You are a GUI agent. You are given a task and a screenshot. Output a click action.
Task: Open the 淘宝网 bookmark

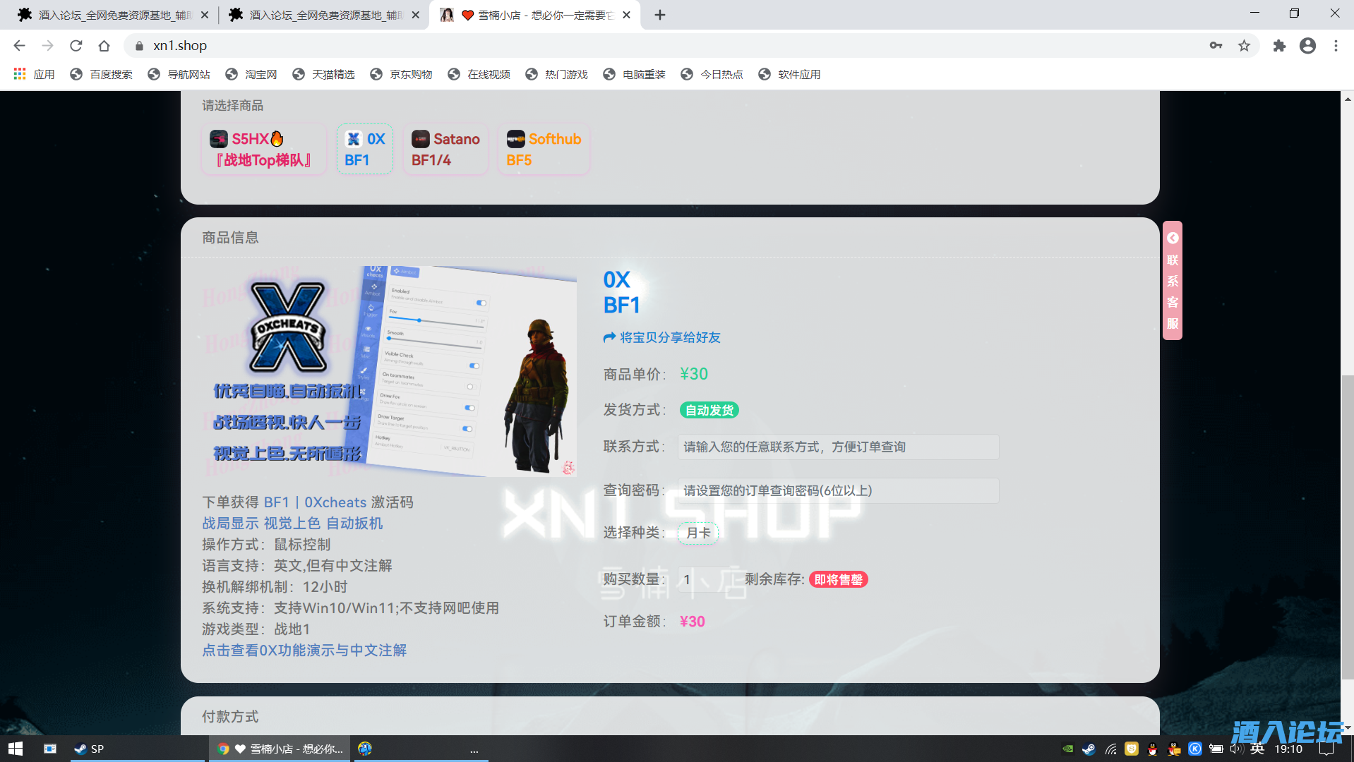(x=251, y=74)
